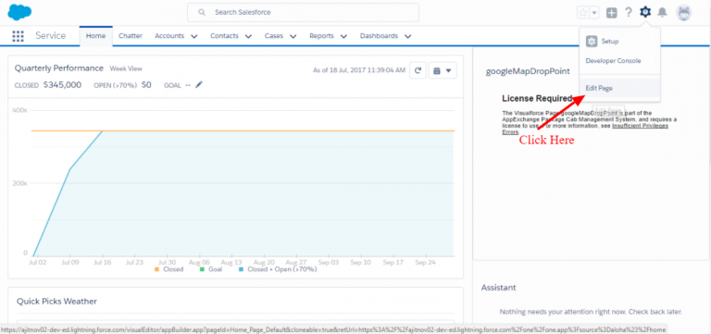Expand the Dashboards tab dropdown chevron
Screen dimensions: 711x334
pyautogui.click(x=408, y=36)
